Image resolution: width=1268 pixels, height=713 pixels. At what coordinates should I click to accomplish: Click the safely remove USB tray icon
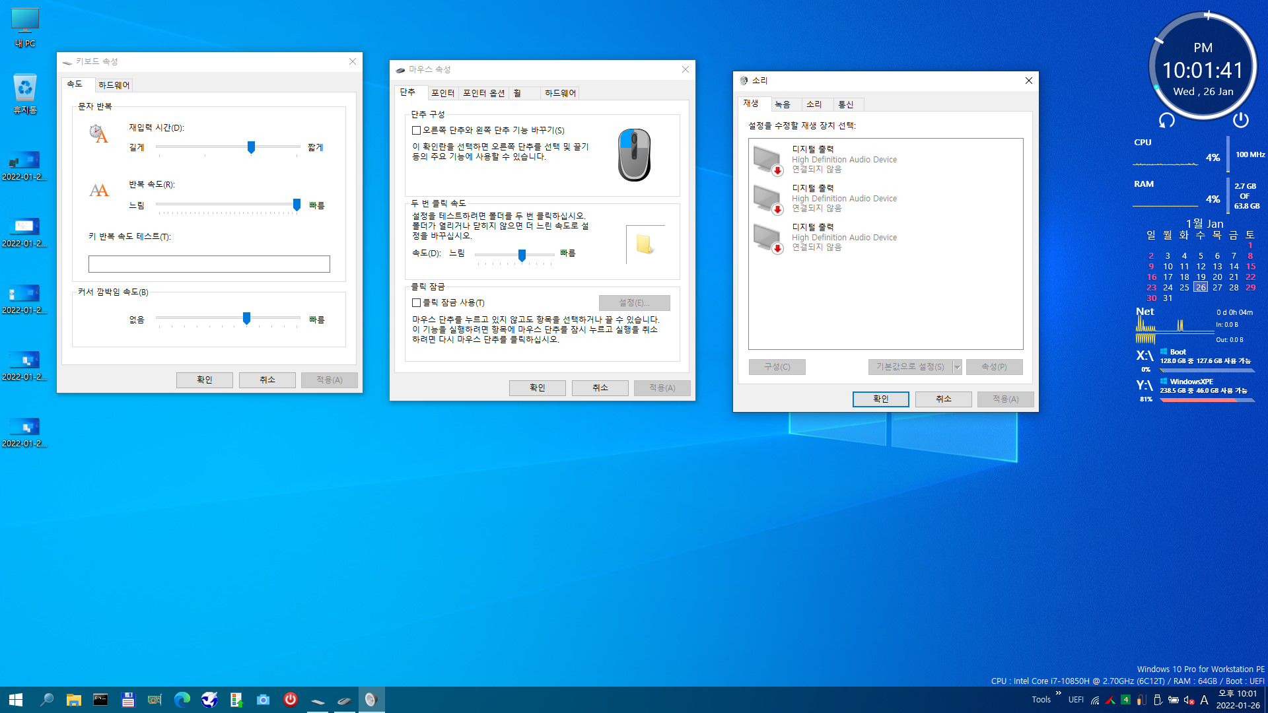click(x=1157, y=700)
